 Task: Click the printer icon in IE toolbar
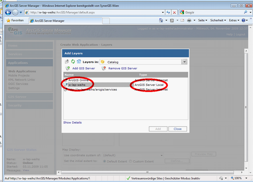pyautogui.click(x=189, y=20)
